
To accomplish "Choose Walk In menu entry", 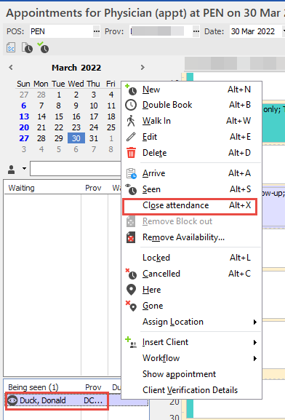I will 191,121.
